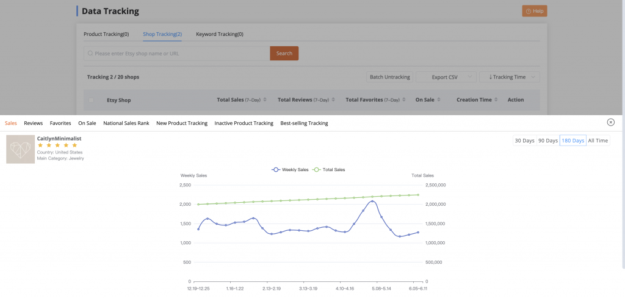625x299 pixels.
Task: Click the Help button
Action: (534, 11)
